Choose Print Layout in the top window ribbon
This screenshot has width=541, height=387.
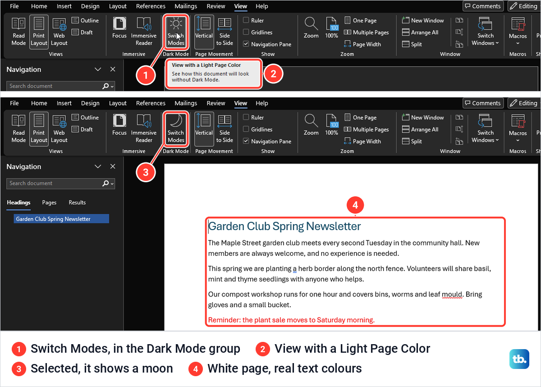coord(39,32)
